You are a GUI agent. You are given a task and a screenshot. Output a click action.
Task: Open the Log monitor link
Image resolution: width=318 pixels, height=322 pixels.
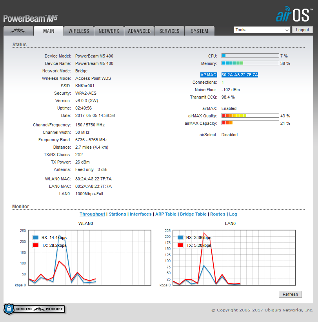[233, 214]
